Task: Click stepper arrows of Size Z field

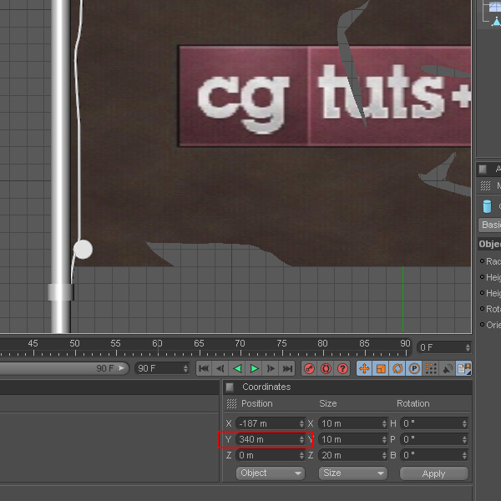Action: (384, 455)
